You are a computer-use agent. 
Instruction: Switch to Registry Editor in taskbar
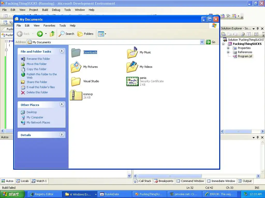pos(45,194)
